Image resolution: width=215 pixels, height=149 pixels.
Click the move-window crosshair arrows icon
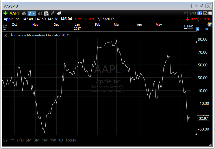pyautogui.click(x=192, y=6)
